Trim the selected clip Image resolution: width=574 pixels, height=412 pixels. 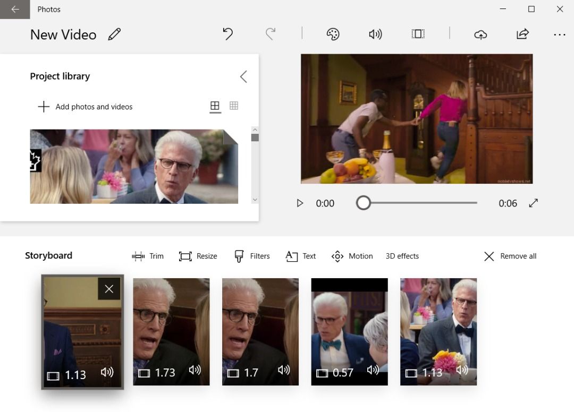tap(148, 256)
